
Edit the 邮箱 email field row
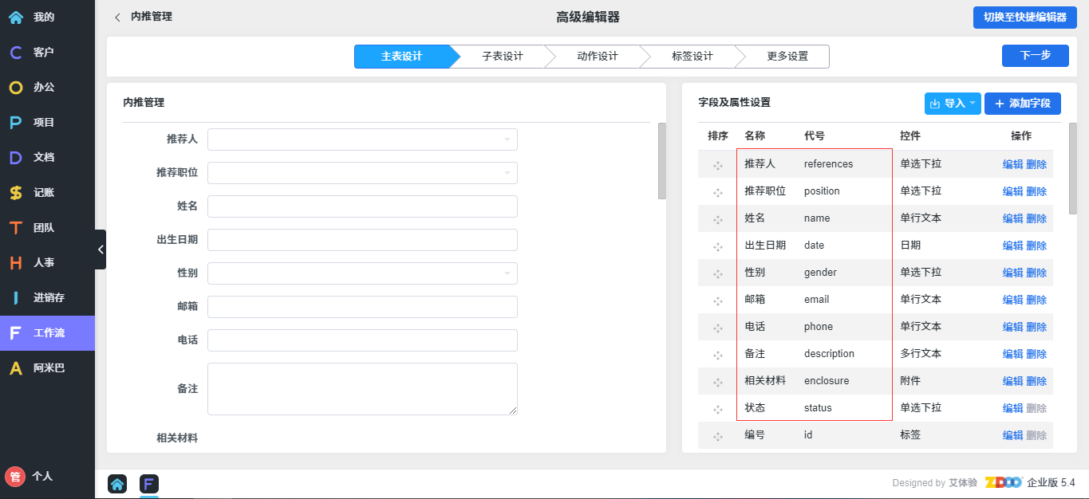tap(1012, 300)
